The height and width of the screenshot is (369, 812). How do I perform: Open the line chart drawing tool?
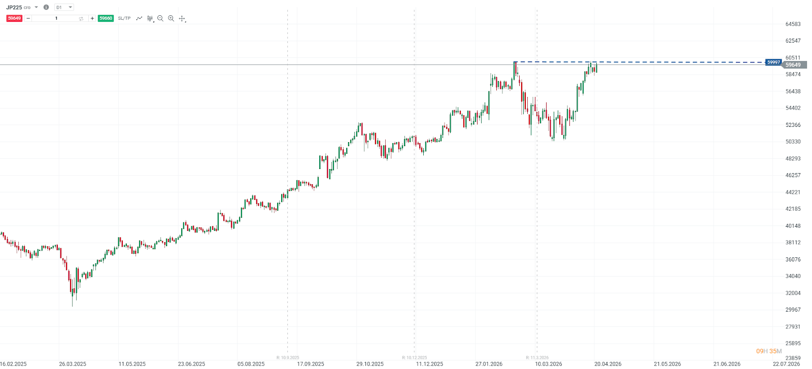[139, 18]
